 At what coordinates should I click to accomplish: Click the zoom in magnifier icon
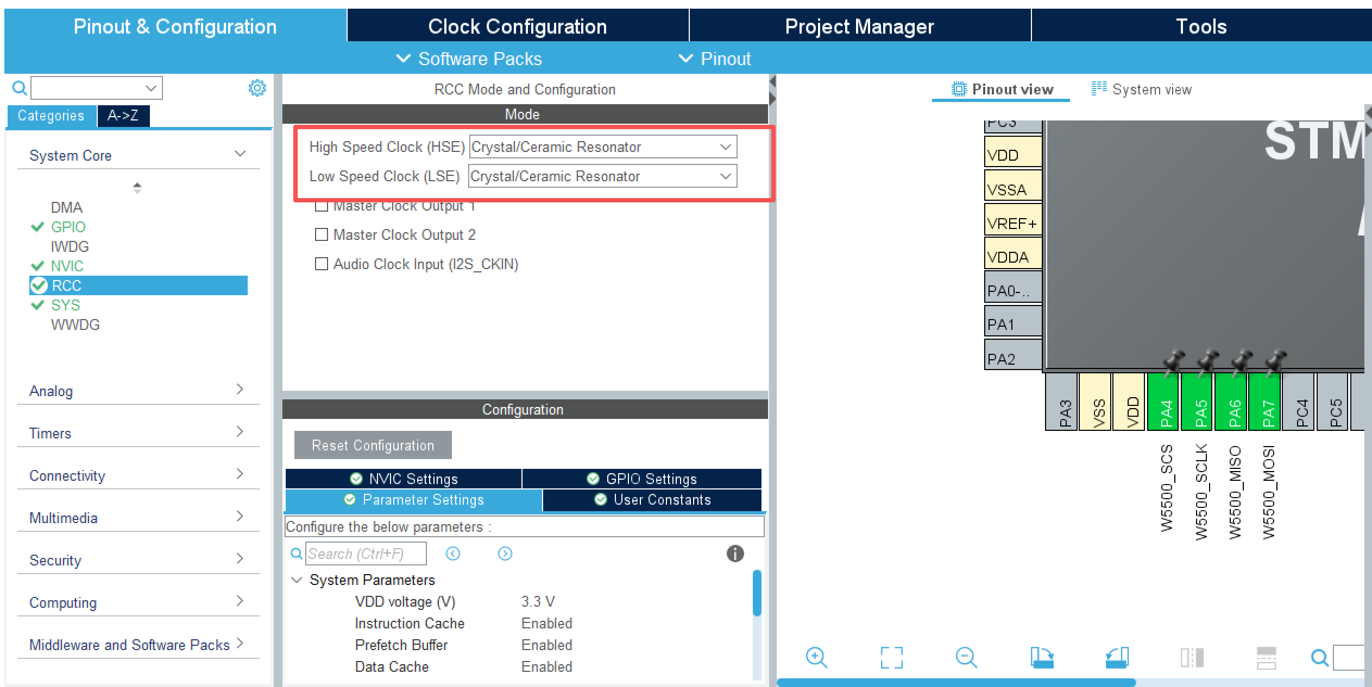pyautogui.click(x=816, y=657)
